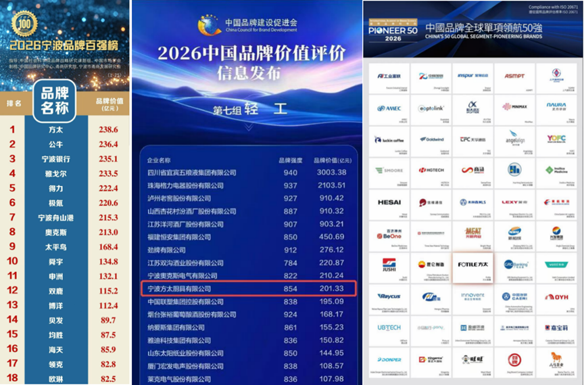Screen dimensions: 584x385
Task: Click the 品牌价值(亿元) header in Ningbo ranking
Action: pyautogui.click(x=109, y=104)
